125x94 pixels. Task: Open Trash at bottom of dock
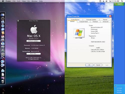[3, 81]
